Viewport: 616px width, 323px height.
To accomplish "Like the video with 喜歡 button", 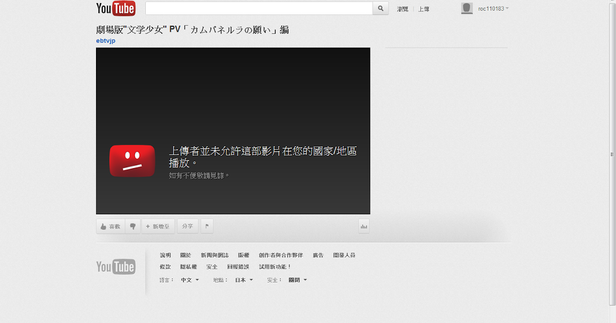I will 110,226.
